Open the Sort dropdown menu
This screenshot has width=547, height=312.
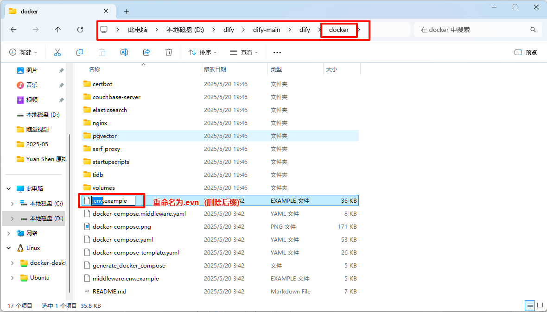pyautogui.click(x=203, y=52)
